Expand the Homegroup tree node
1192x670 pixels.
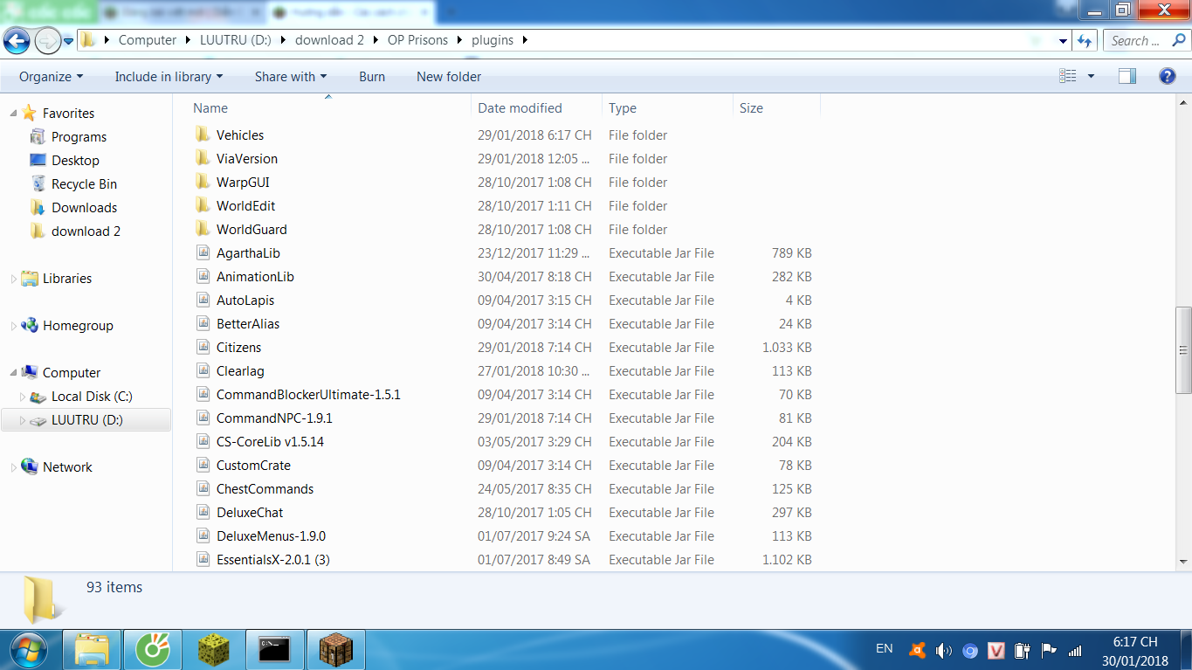[x=13, y=326]
